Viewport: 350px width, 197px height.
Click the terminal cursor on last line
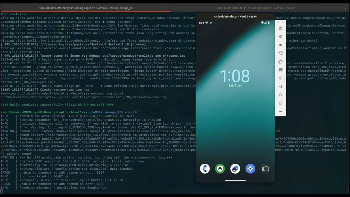pos(1,192)
